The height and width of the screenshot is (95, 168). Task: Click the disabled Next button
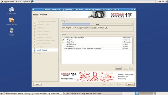tap(112, 84)
